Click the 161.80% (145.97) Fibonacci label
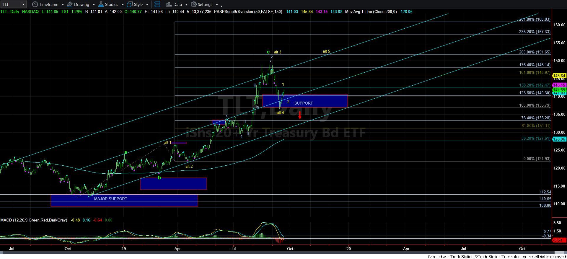Screen dimensions: 567x259 pyautogui.click(x=535, y=72)
